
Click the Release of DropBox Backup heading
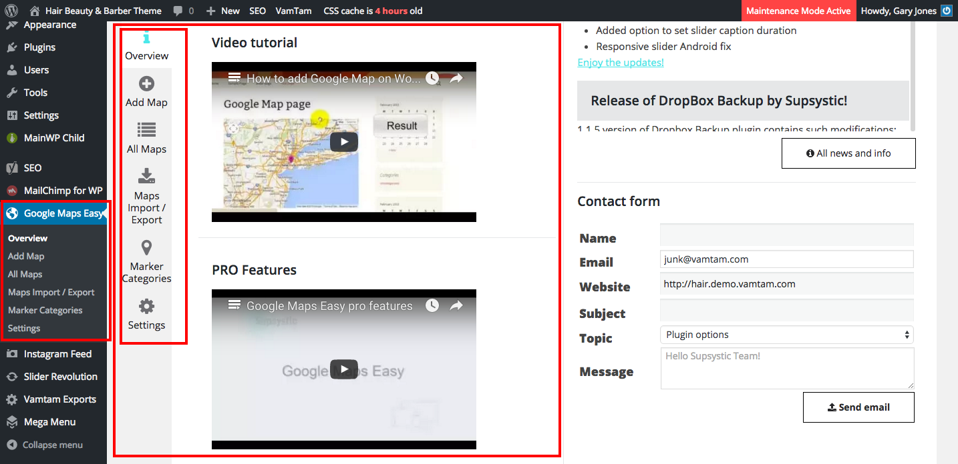(x=719, y=101)
